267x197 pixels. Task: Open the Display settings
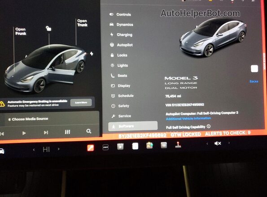121,86
